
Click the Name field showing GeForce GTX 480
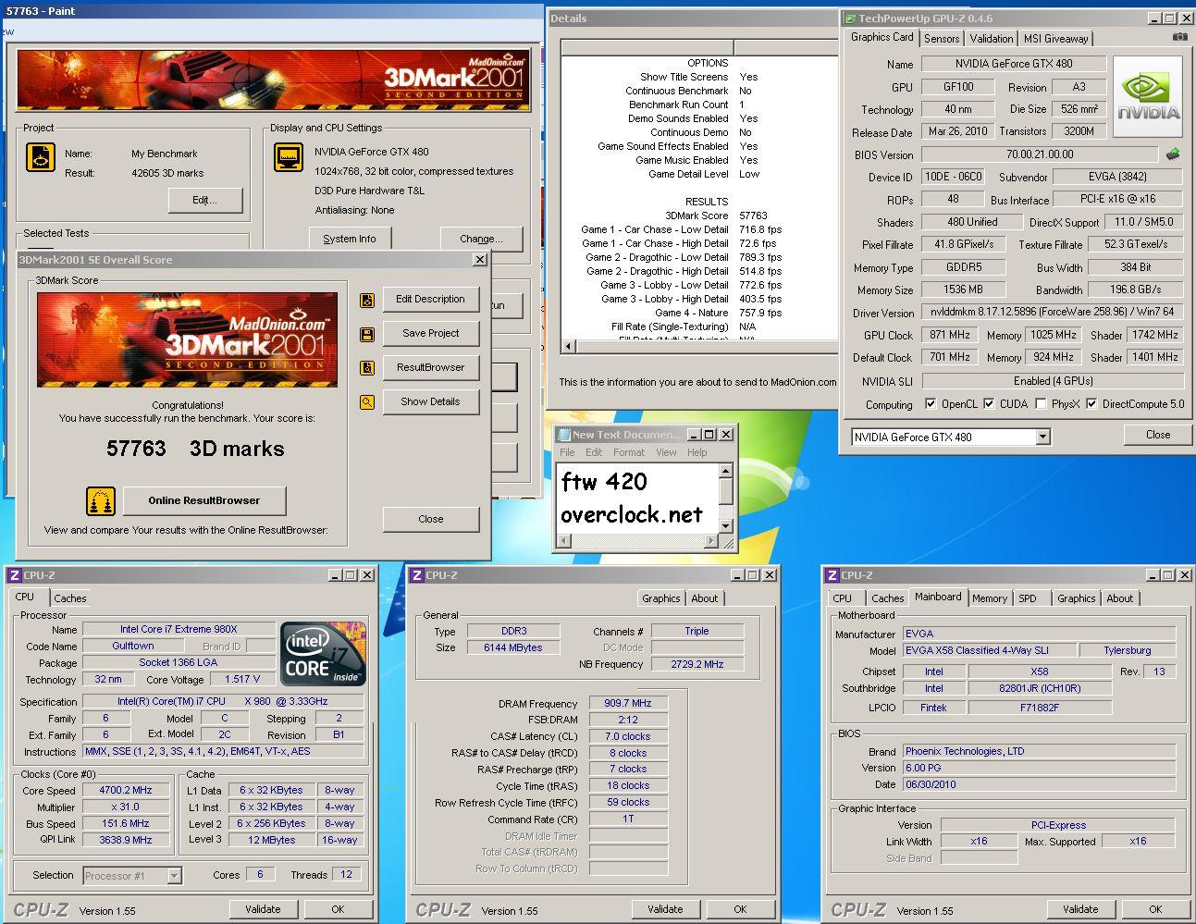pos(1014,64)
